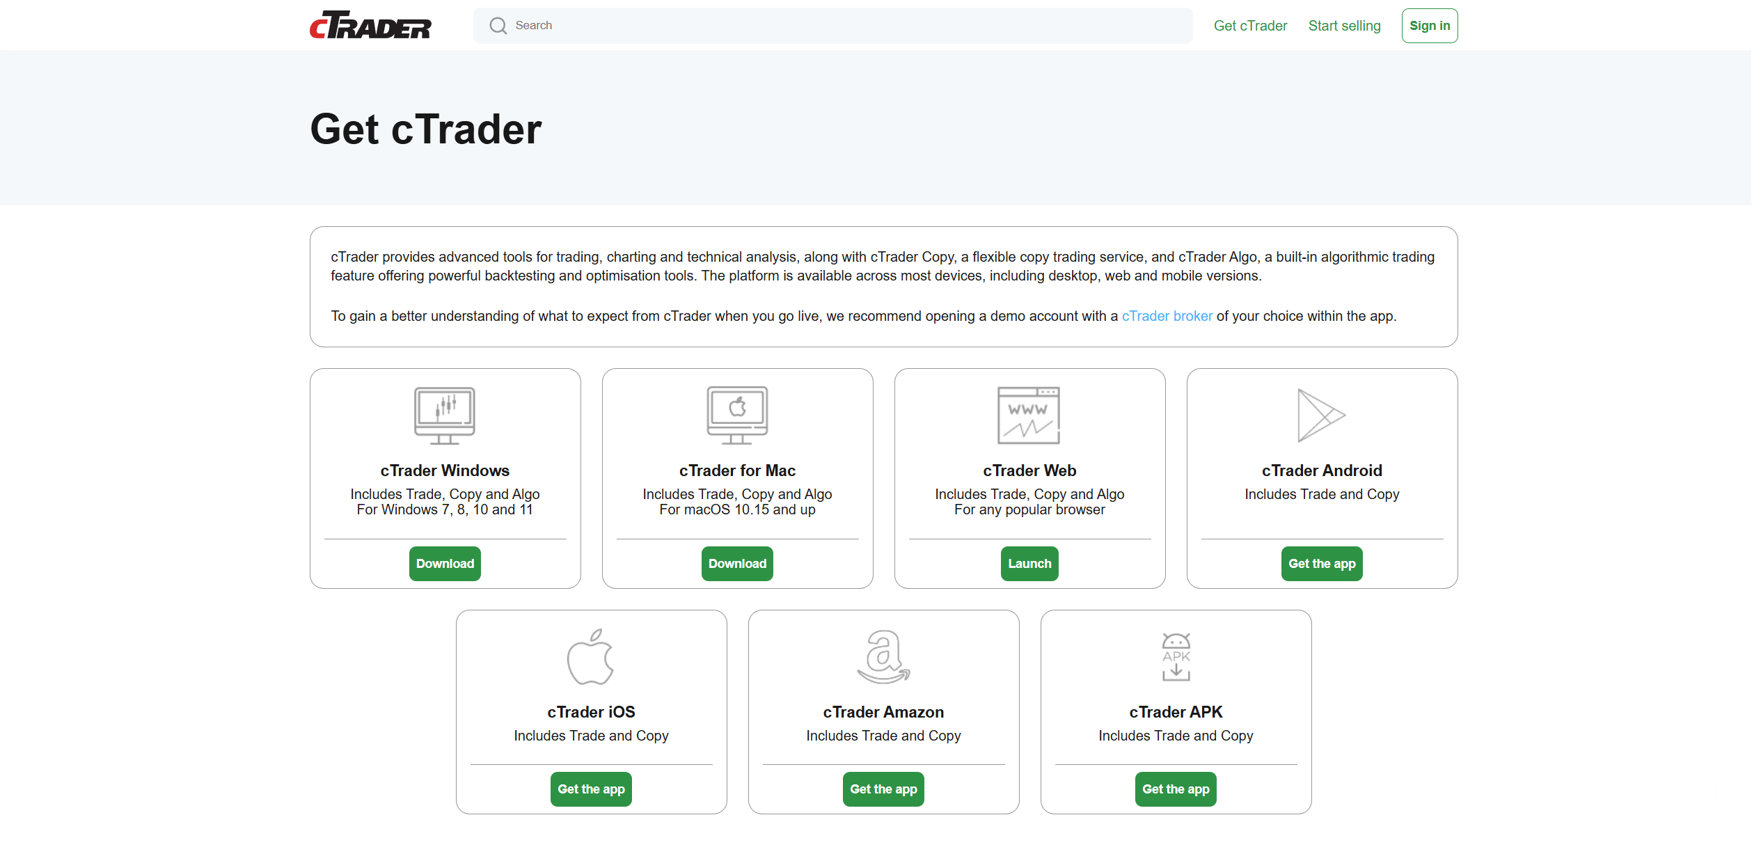Get the app for cTrader iOS
This screenshot has width=1761, height=854.
click(x=591, y=789)
